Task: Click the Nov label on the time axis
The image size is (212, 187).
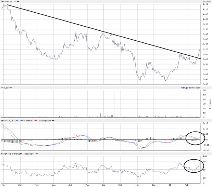Action: [137, 185]
